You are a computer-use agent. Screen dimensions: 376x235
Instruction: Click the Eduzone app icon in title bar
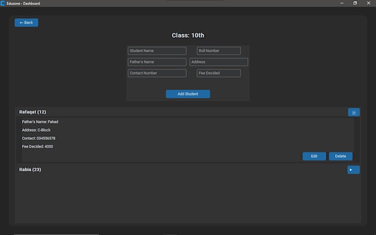tap(3, 3)
